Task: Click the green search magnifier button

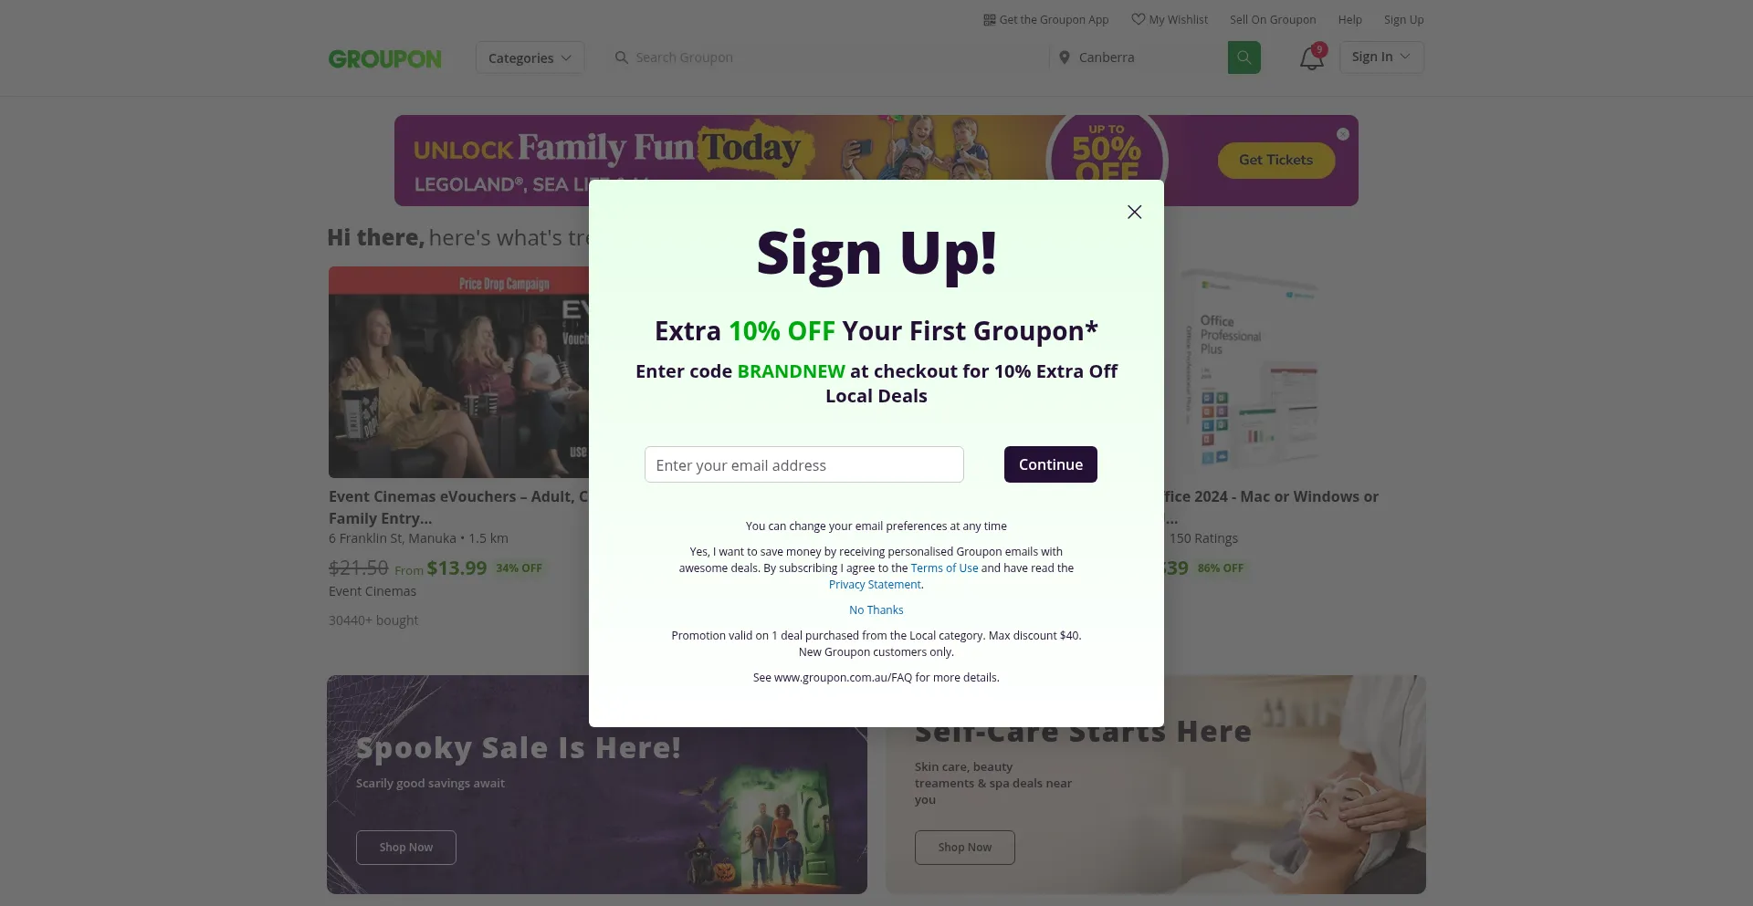Action: (1244, 57)
